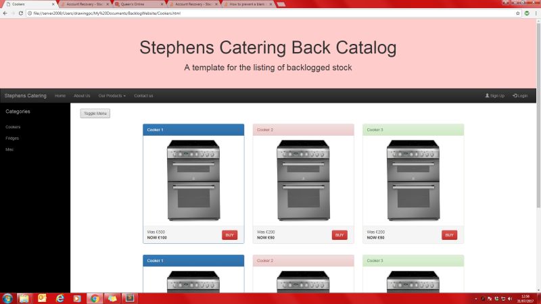Switch to the How to prevent a blank tab
The image size is (541, 304).
[248, 4]
